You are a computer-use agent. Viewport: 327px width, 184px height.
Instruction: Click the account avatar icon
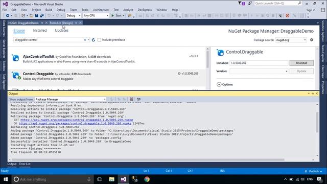[323, 10]
